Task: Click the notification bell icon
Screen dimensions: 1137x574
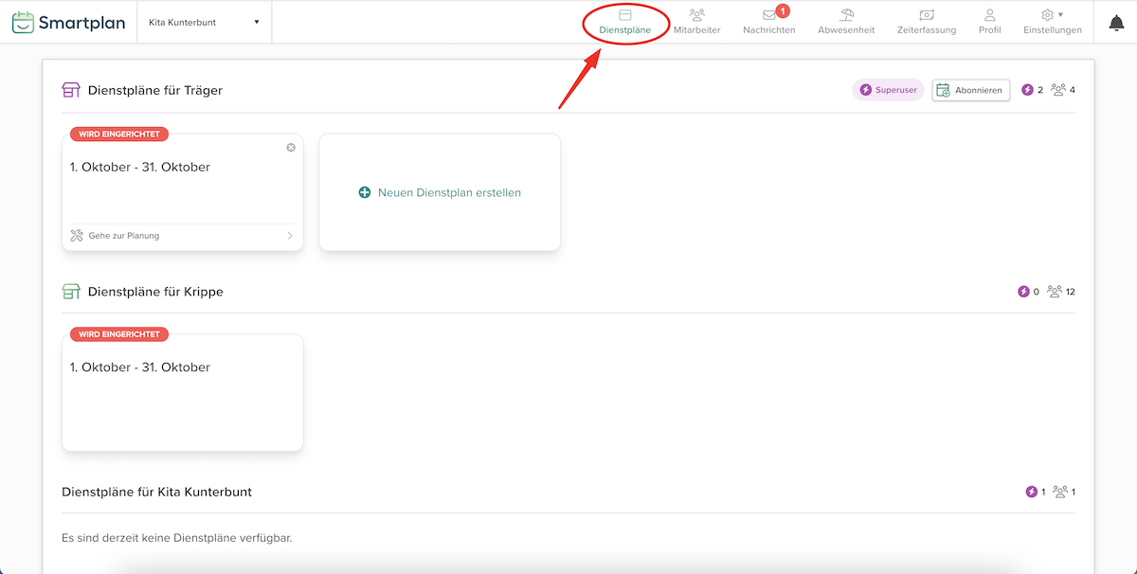Action: tap(1116, 23)
